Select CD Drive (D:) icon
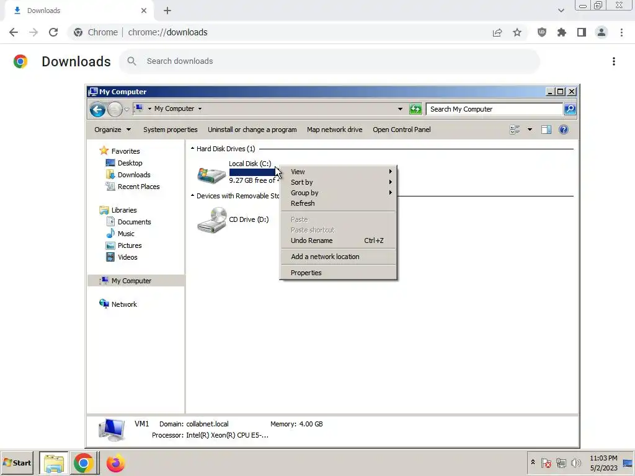635x476 pixels. (211, 220)
